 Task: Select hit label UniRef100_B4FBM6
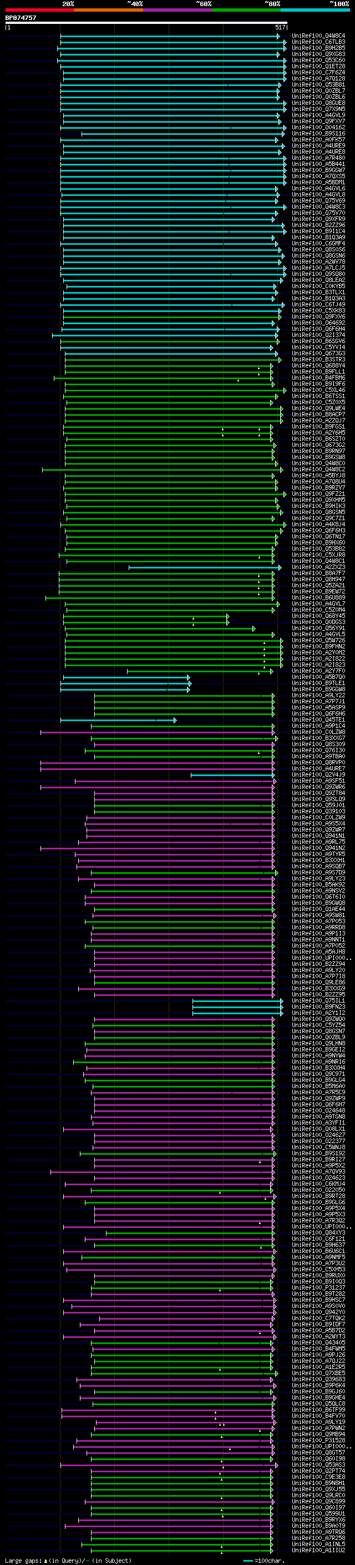pyautogui.click(x=318, y=378)
